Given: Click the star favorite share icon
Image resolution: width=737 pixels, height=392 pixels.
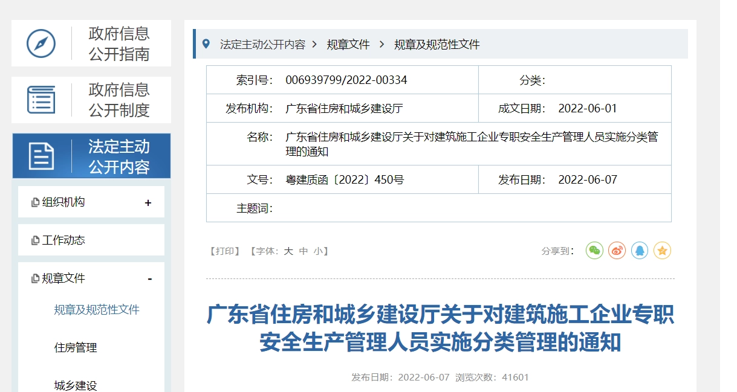Looking at the screenshot, I should (x=662, y=250).
